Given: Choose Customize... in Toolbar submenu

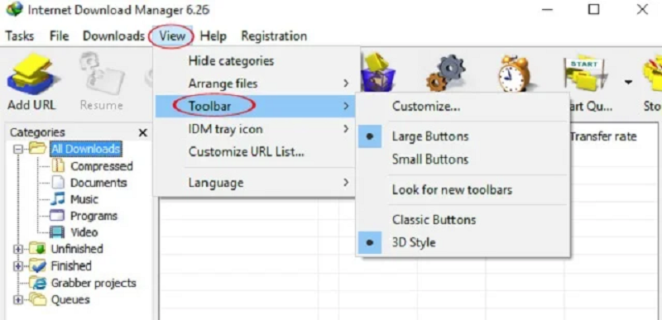Looking at the screenshot, I should coord(463,106).
